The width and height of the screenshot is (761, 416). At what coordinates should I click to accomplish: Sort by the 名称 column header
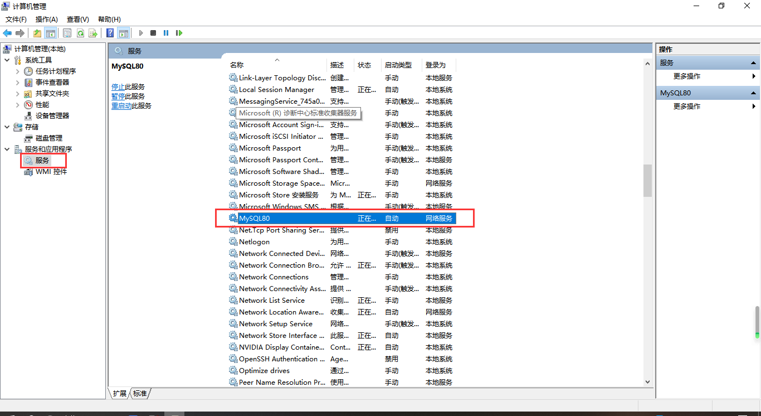pos(277,65)
